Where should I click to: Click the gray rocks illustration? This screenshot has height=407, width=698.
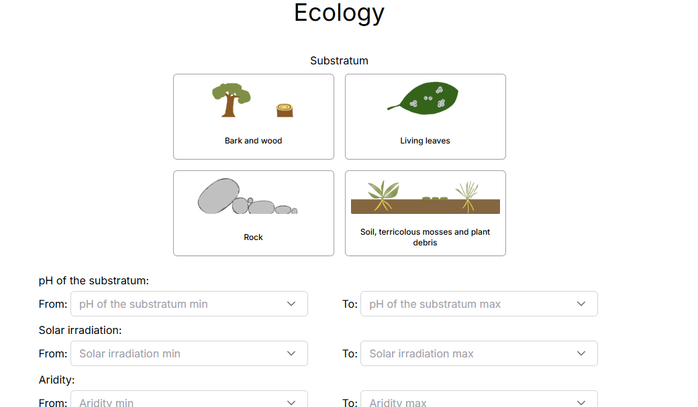click(x=247, y=197)
